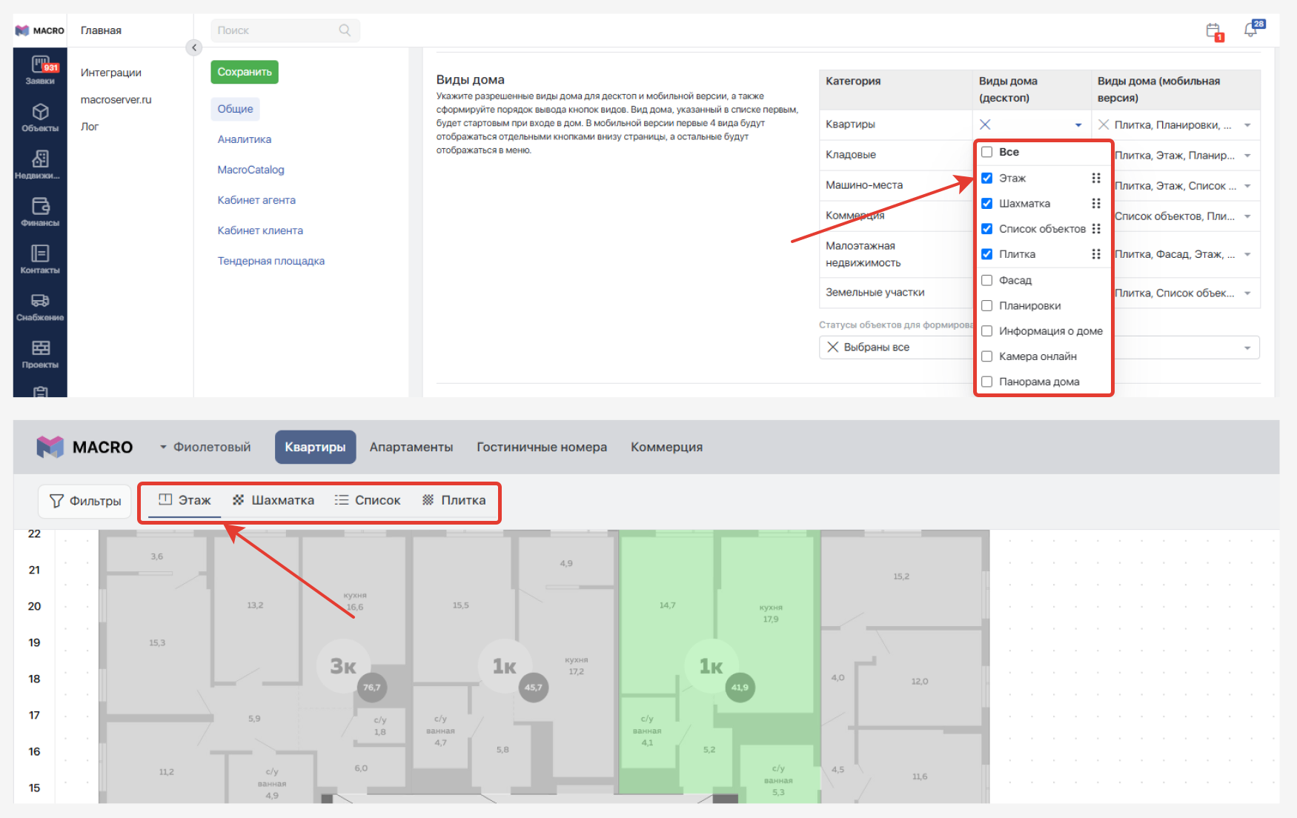Open Проекты sidebar icon
This screenshot has width=1297, height=818.
pyautogui.click(x=40, y=353)
